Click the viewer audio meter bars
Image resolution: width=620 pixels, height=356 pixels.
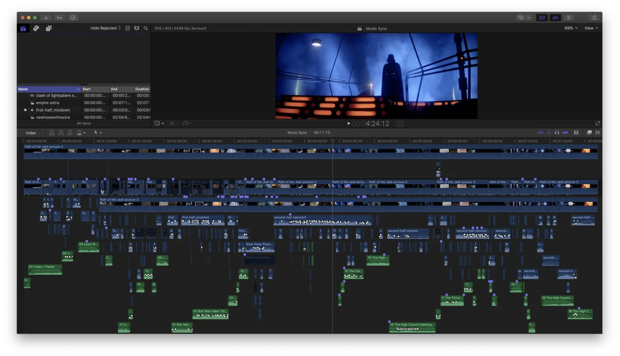tap(400, 123)
